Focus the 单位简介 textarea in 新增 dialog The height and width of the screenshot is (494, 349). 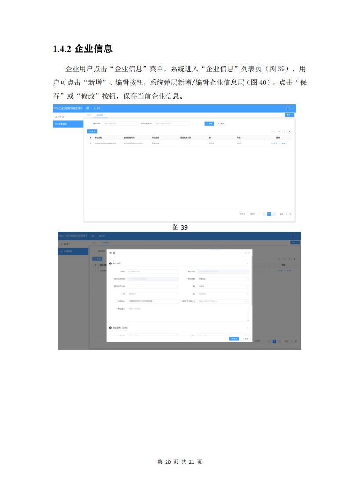tap(188, 314)
